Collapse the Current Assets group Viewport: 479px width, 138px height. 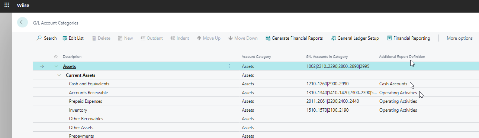pyautogui.click(x=59, y=75)
